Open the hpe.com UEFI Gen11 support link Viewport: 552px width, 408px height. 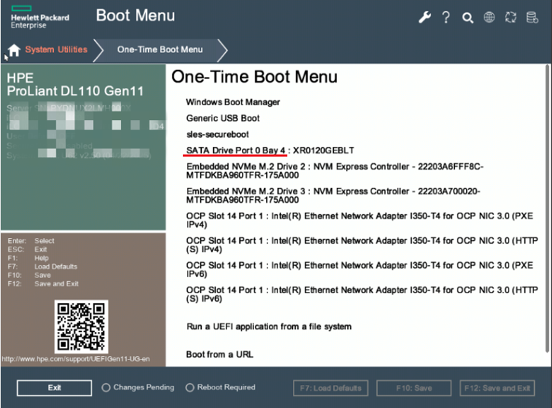click(x=76, y=359)
